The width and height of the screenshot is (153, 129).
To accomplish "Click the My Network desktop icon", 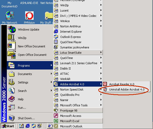I will pyautogui.click(x=10, y=16).
